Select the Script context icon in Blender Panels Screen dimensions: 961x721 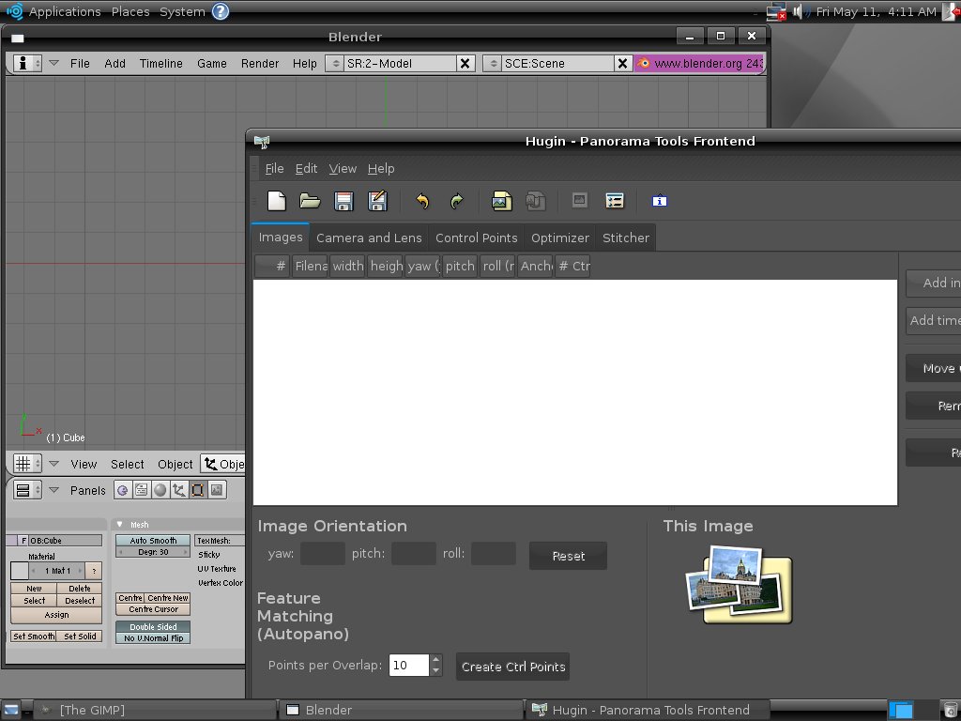[x=142, y=490]
